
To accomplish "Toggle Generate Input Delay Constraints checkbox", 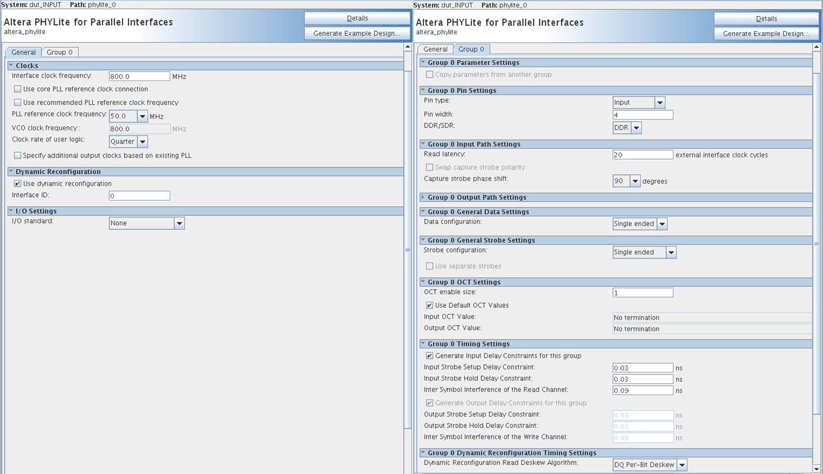I will pos(429,356).
